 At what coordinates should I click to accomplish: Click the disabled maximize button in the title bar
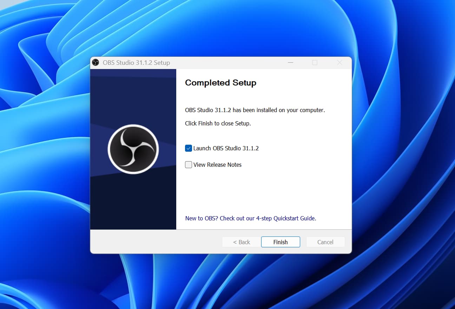coord(315,63)
